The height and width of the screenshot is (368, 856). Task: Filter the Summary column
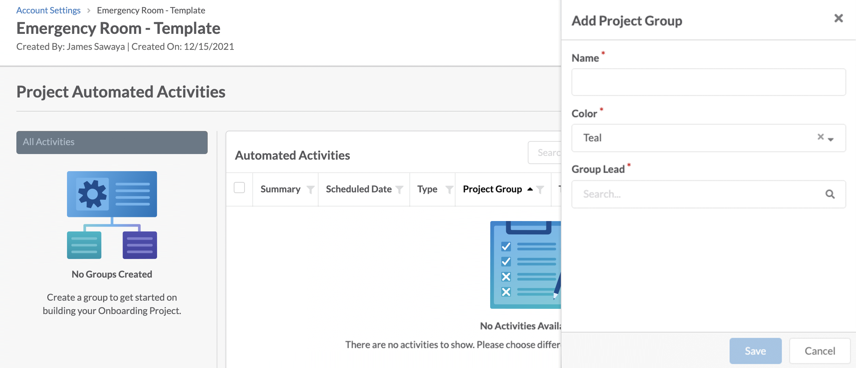(310, 190)
